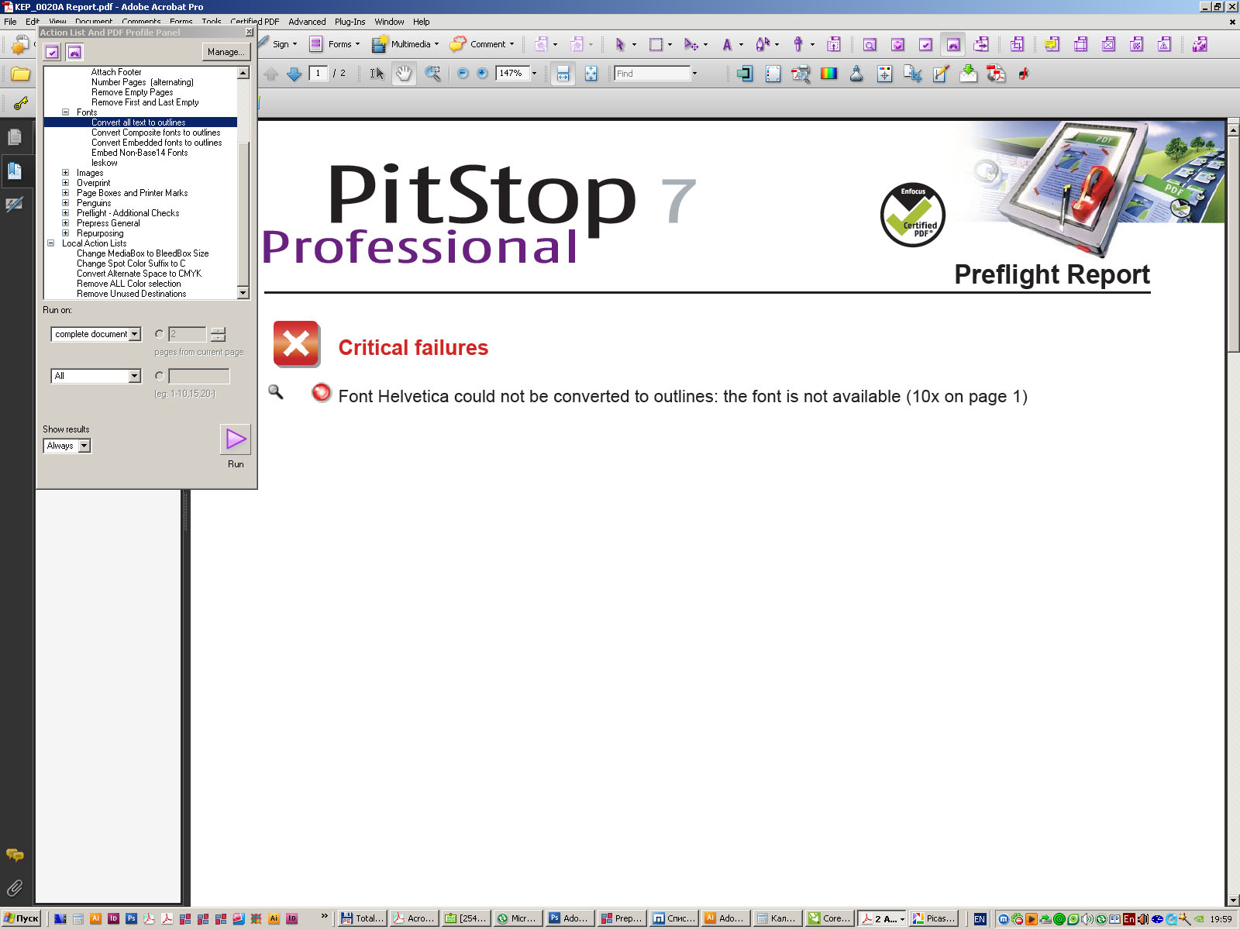Open the Window menu
This screenshot has height=930, width=1240.
point(389,22)
